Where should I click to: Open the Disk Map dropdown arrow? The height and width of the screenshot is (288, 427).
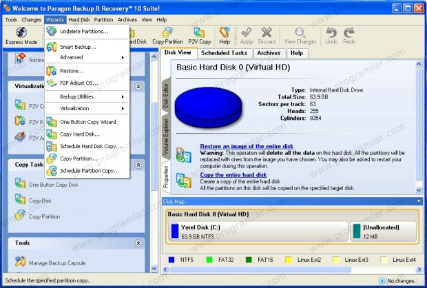(419, 201)
